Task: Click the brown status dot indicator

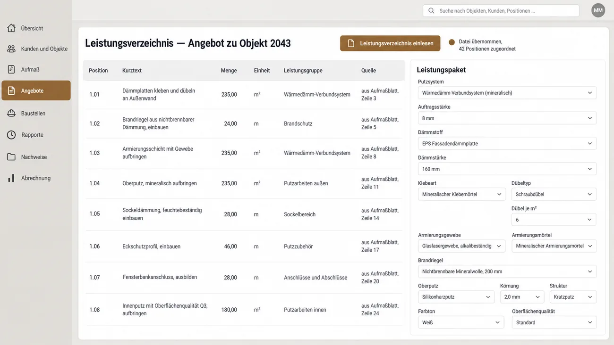Action: (x=452, y=42)
